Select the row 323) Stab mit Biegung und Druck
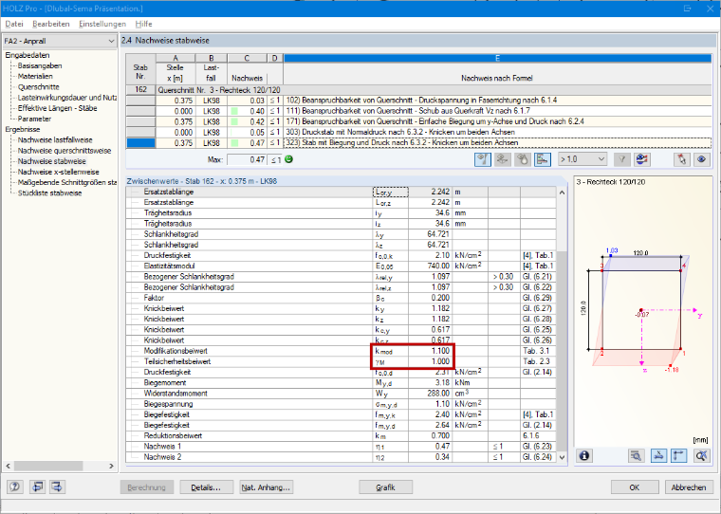Viewport: 721px width, 514px height. coord(418,143)
